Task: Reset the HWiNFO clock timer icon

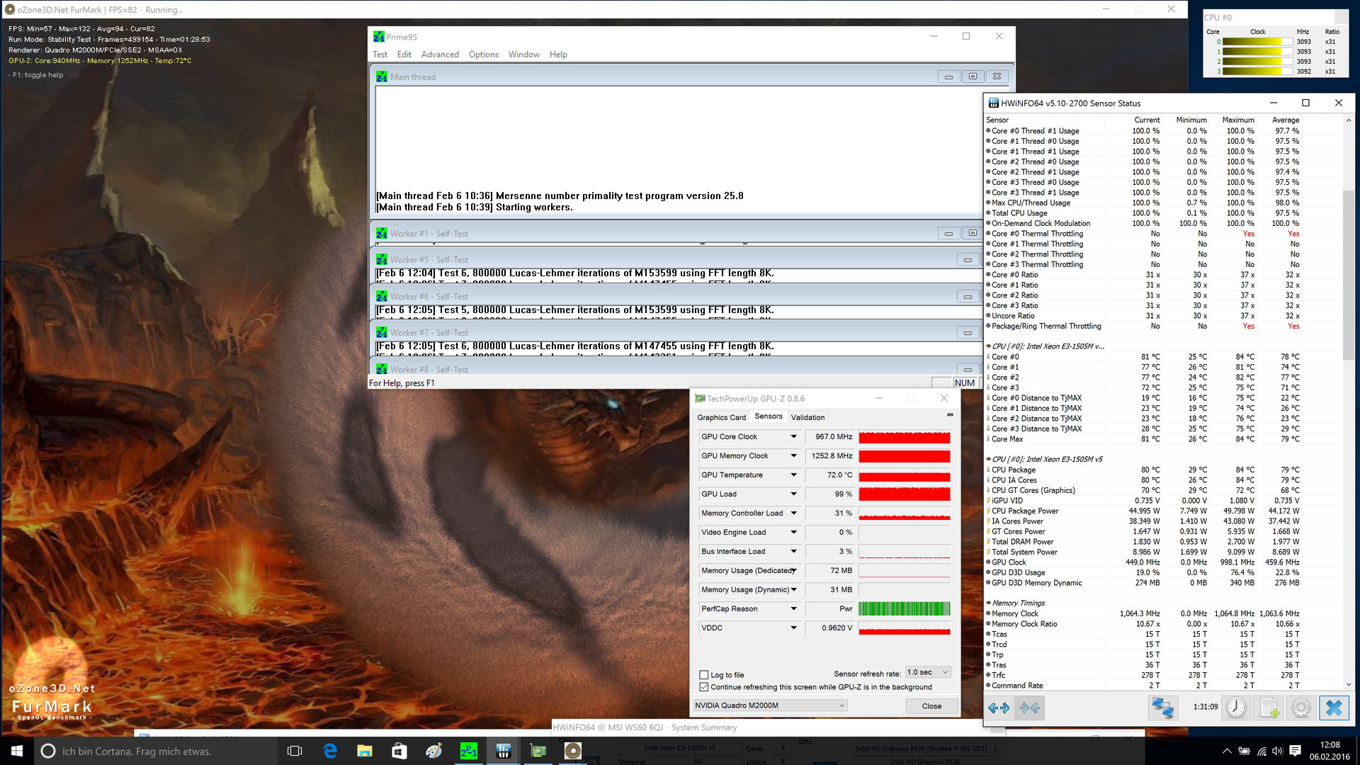Action: 1236,708
